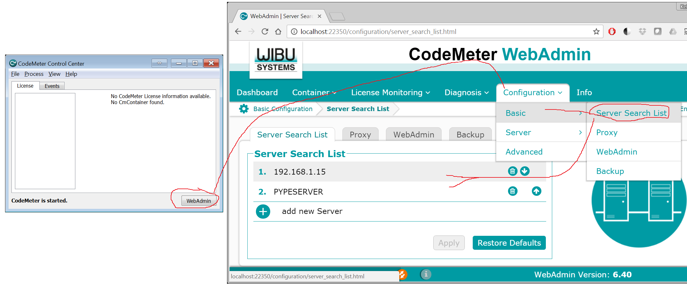Expand the Container navigation dropdown

point(314,93)
